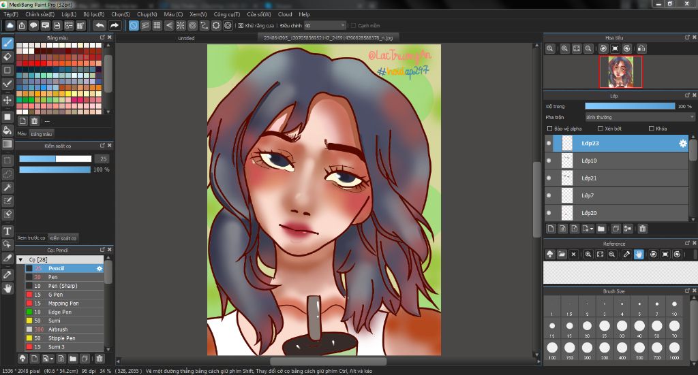Delete layer with the trash icon in layer panel
The width and height of the screenshot is (698, 375).
click(x=642, y=229)
